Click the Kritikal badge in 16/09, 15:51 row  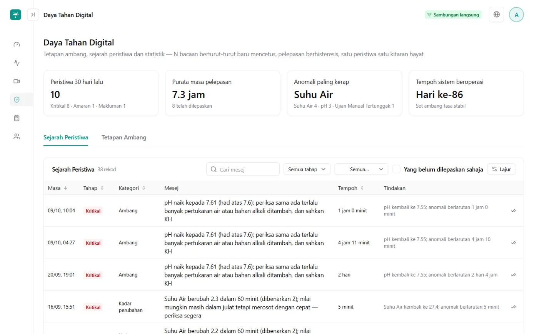click(93, 307)
